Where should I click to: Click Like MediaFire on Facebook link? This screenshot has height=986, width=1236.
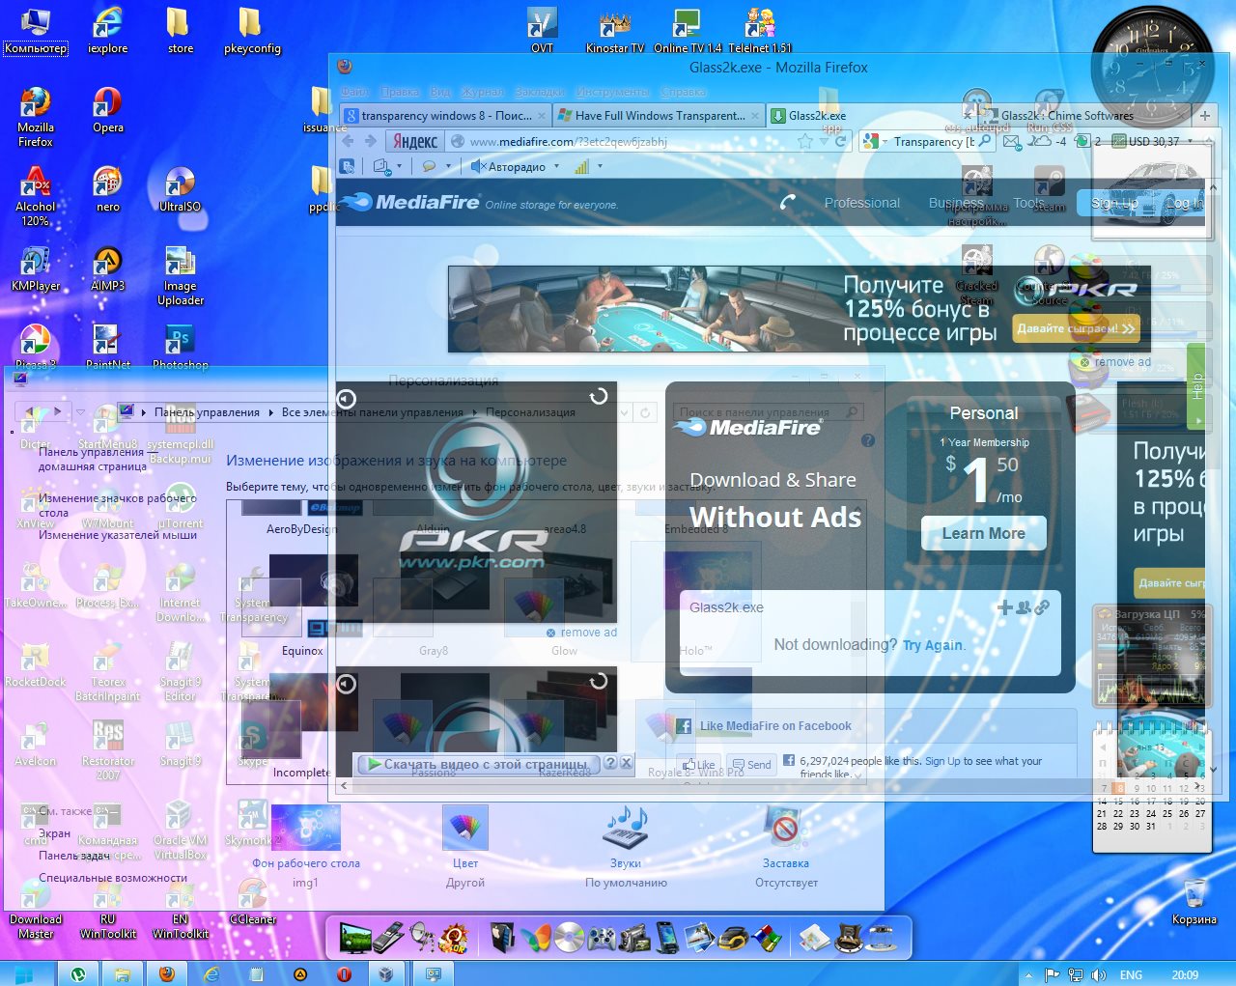(x=775, y=726)
